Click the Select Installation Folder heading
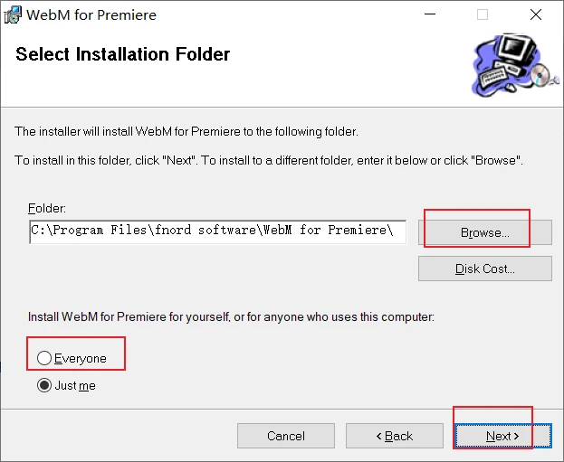Image resolution: width=564 pixels, height=462 pixels. click(x=123, y=54)
